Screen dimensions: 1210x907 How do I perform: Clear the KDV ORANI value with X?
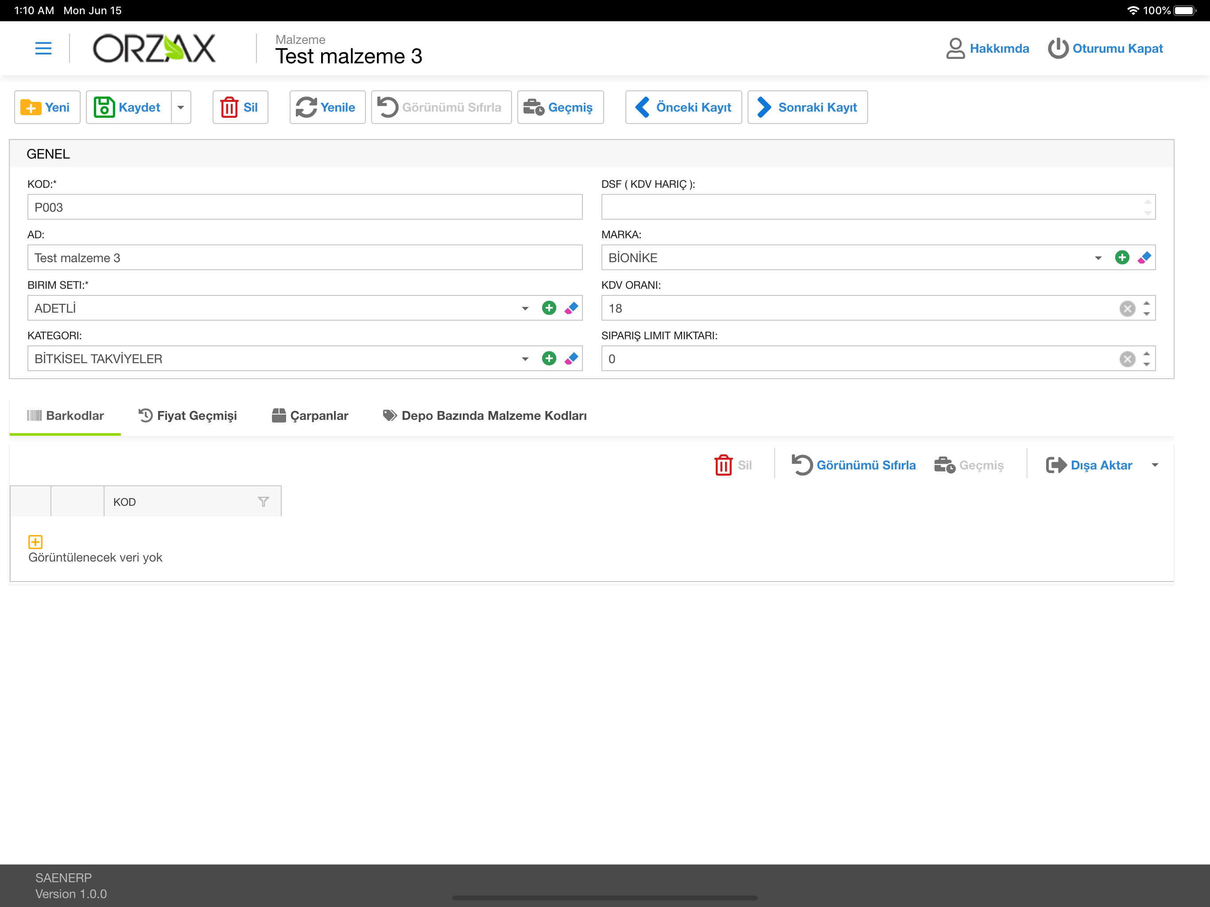[1127, 309]
